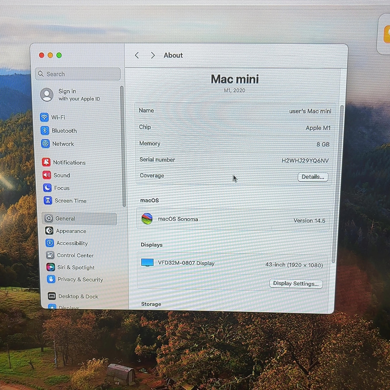Select the Desktop & Dock icon
The image size is (390, 390).
coord(52,296)
